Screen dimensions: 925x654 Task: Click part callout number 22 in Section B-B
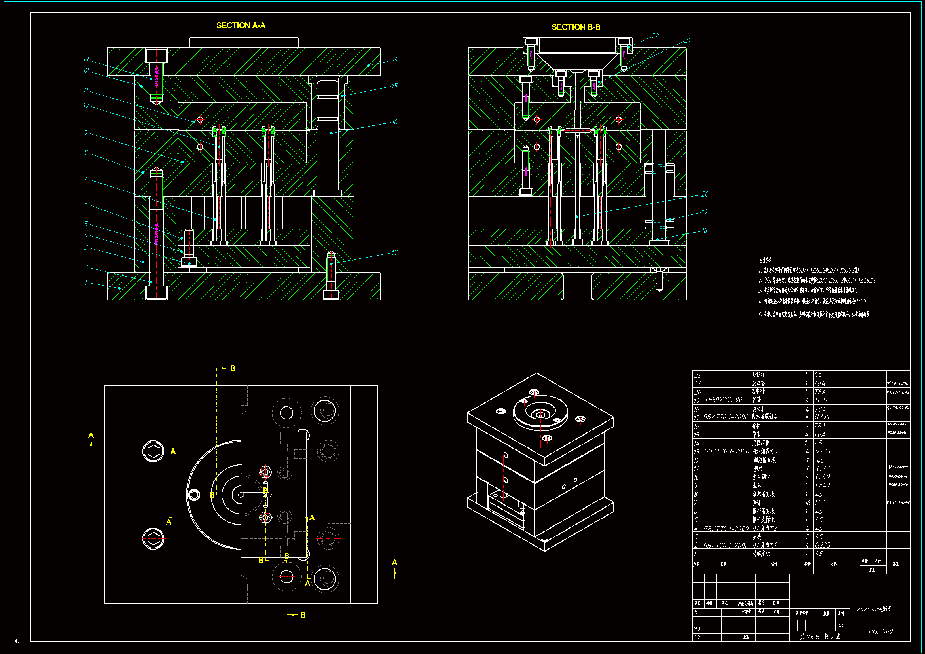[x=655, y=36]
